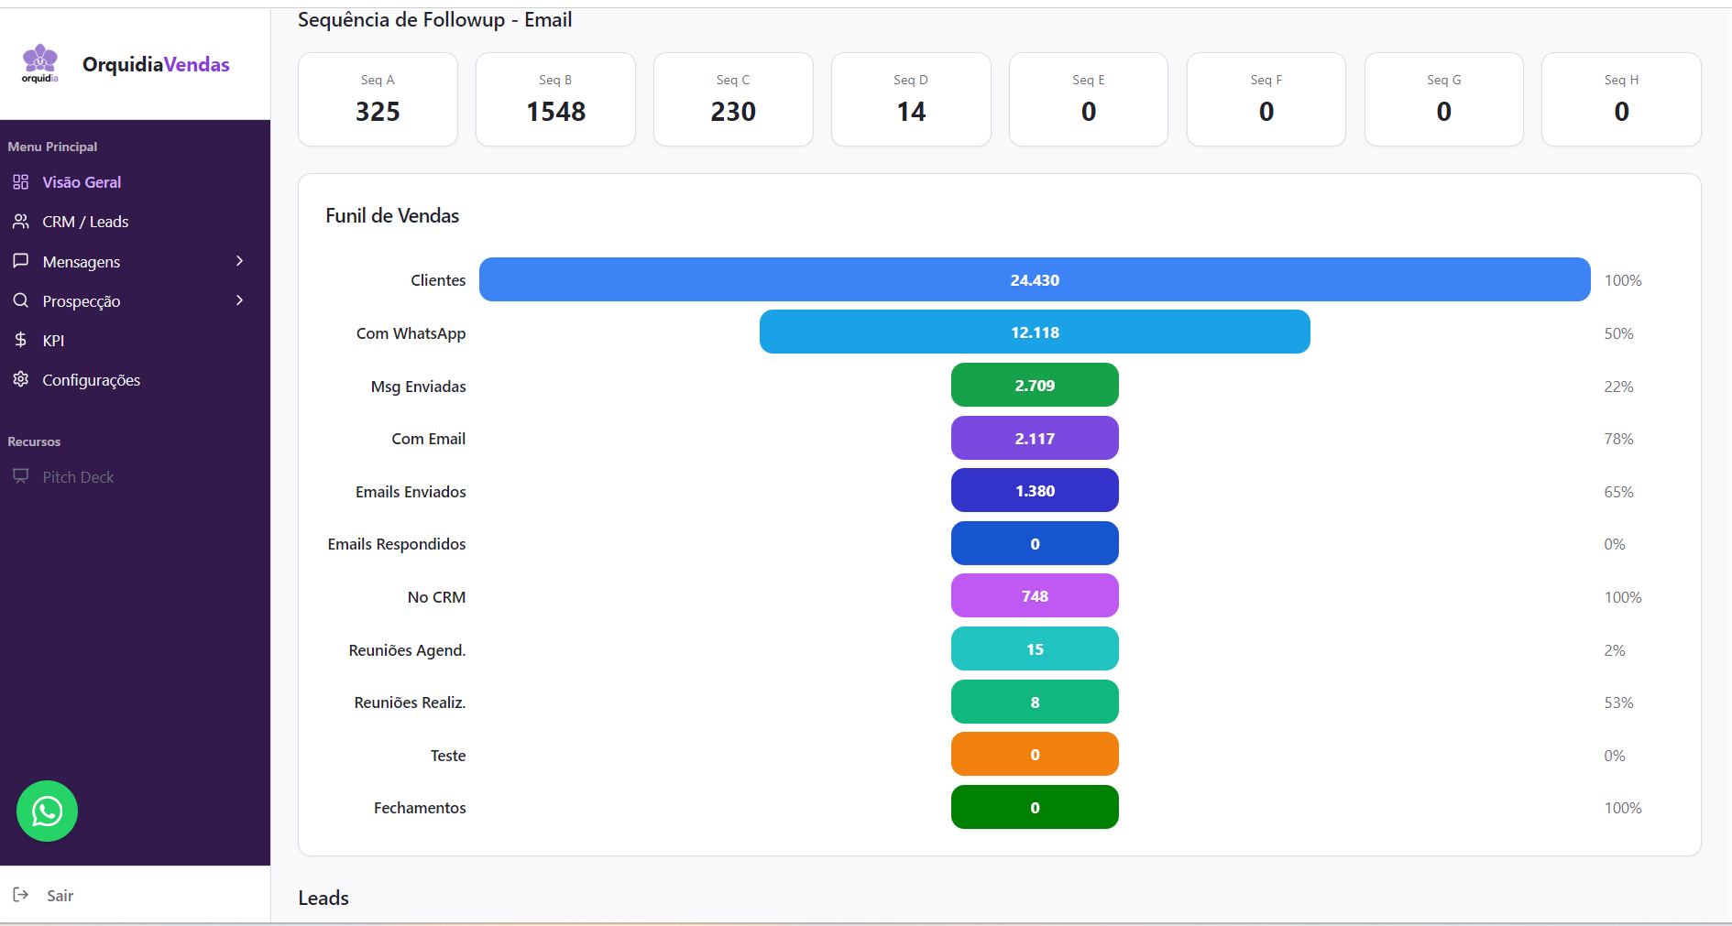1732x926 pixels.
Task: Click the dark green Fechamentos bar
Action: [x=1035, y=807]
